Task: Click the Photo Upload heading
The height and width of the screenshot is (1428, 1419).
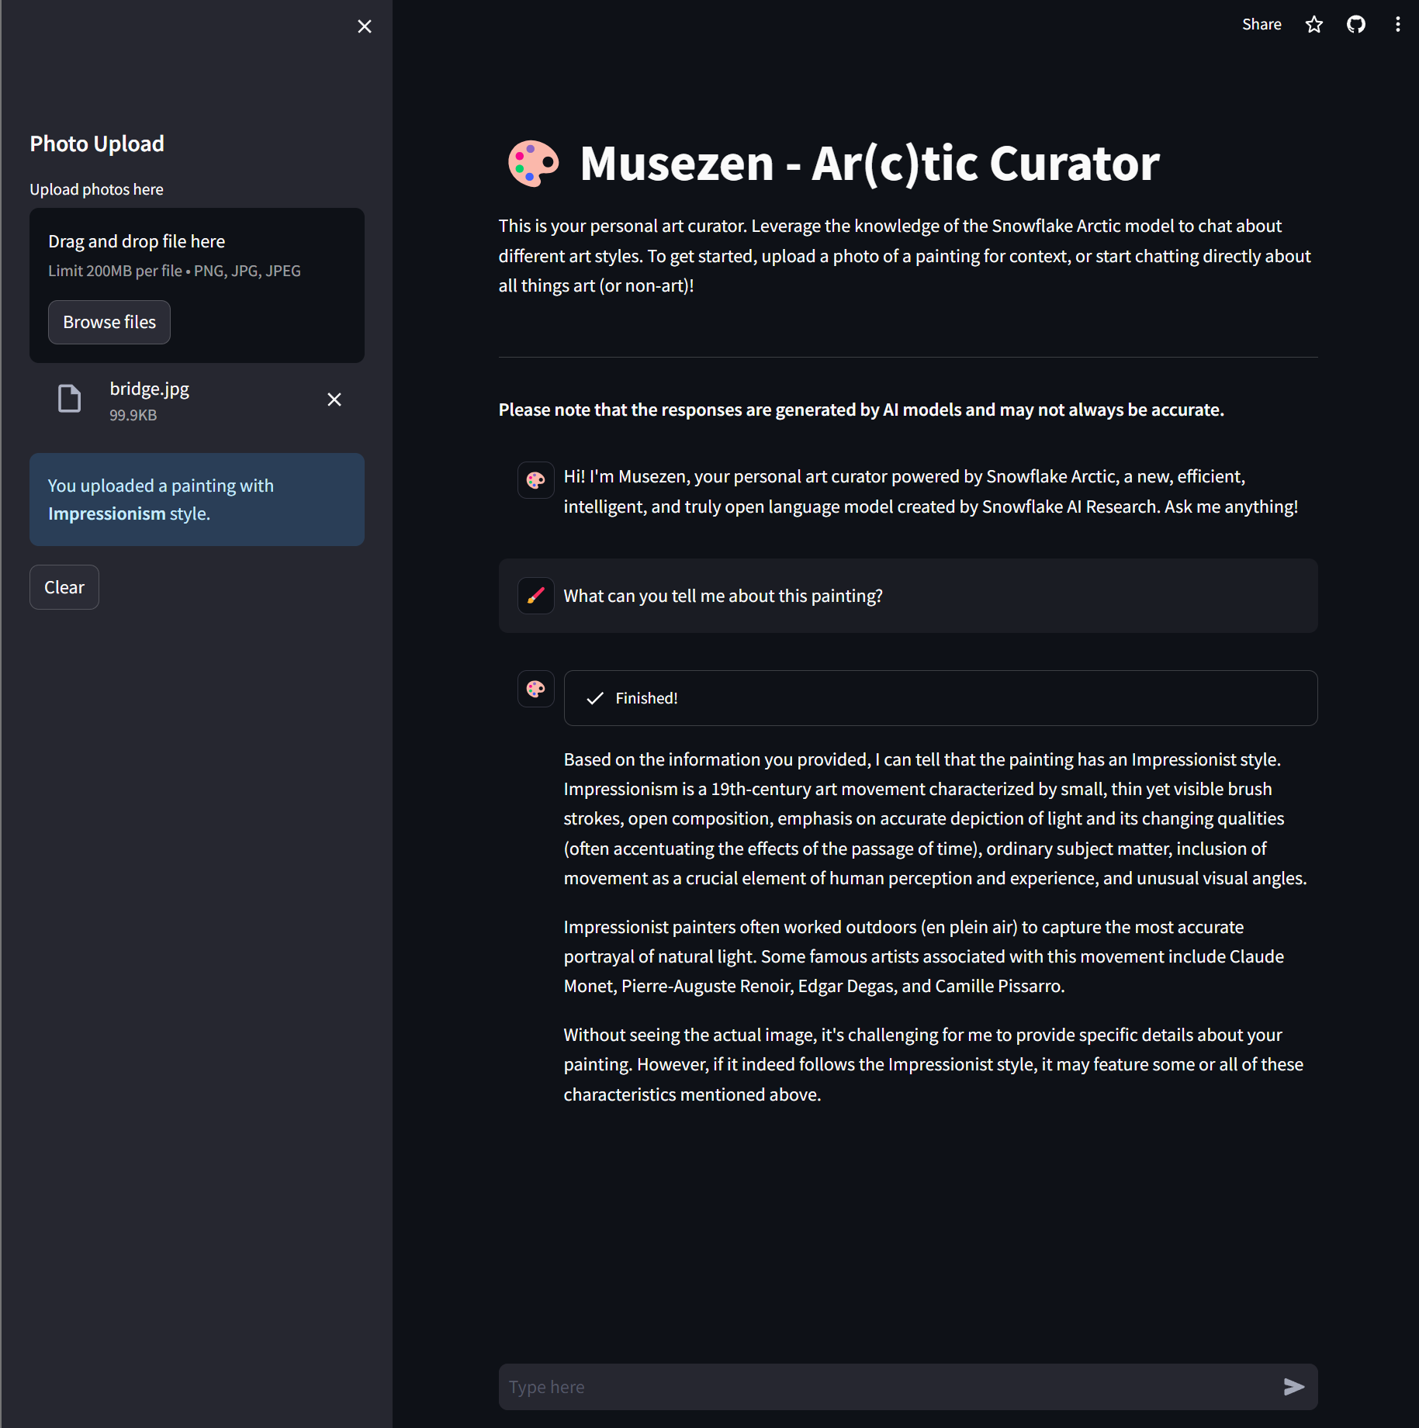Action: coord(97,143)
